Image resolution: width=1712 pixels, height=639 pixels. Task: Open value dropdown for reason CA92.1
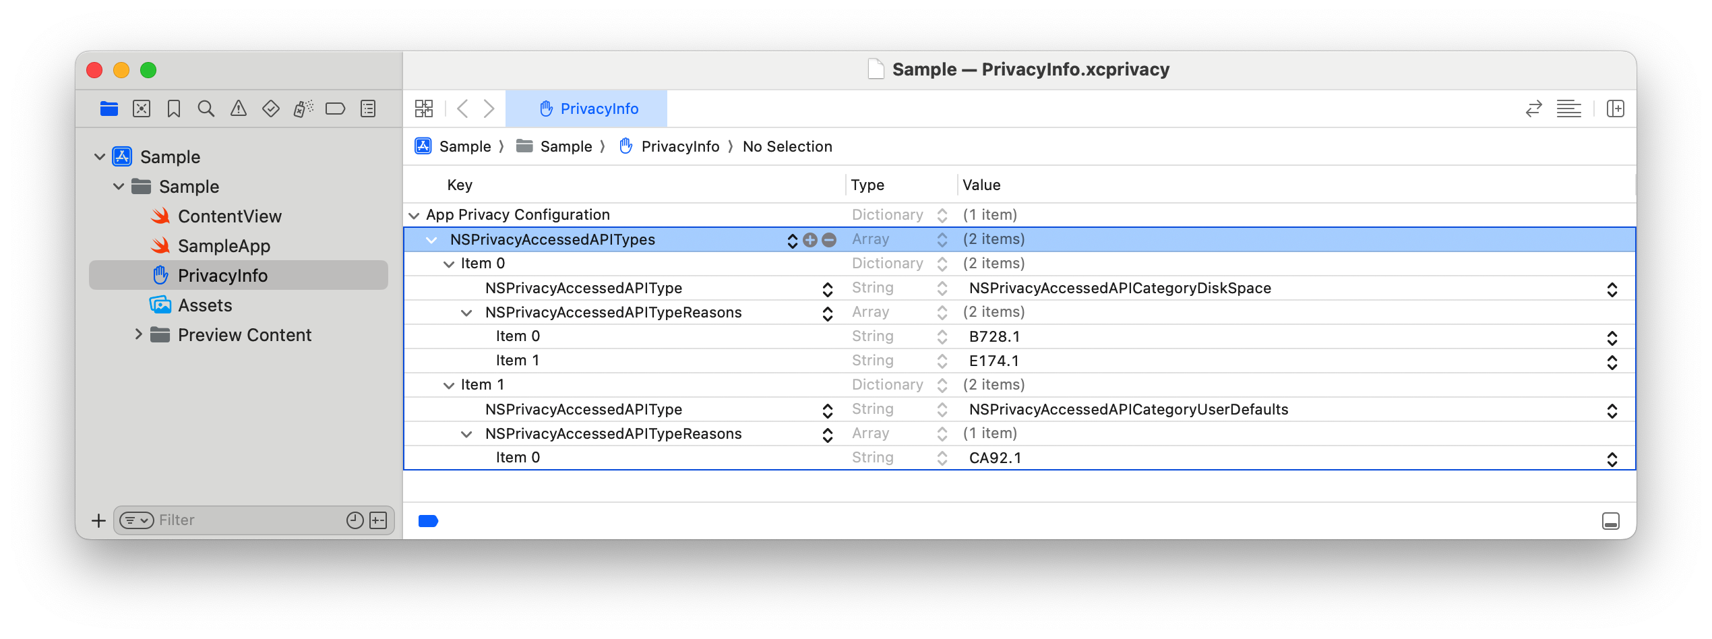(1612, 459)
